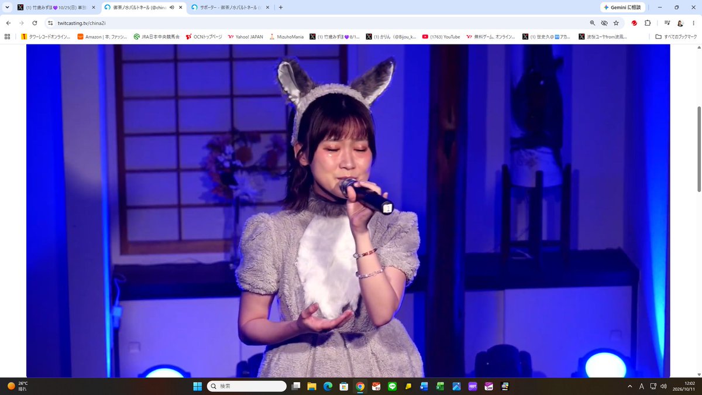702x395 pixels.
Task: Open the volume speaker tray icon
Action: 663,386
